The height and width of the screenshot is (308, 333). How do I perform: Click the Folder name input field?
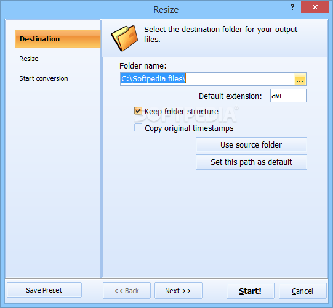tap(207, 79)
